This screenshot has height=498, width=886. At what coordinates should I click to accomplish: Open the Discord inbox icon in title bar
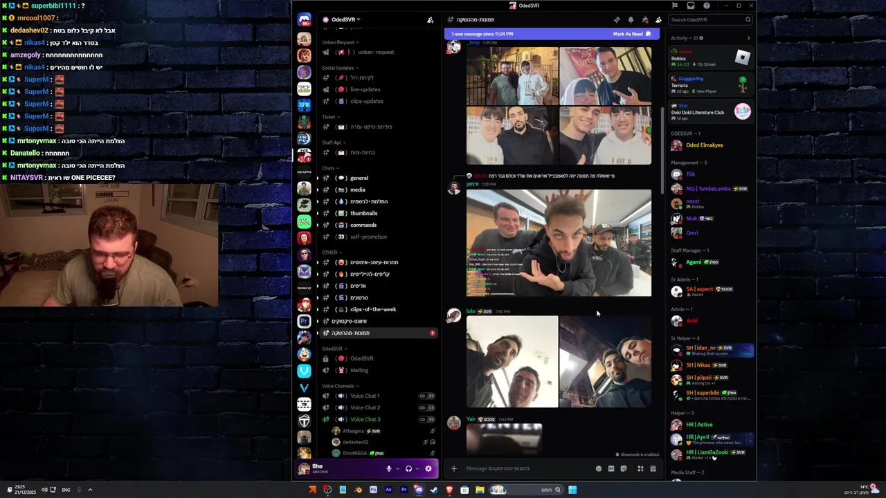pyautogui.click(x=691, y=6)
